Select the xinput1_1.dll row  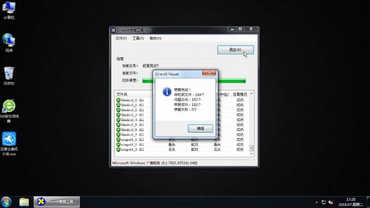pos(182,140)
